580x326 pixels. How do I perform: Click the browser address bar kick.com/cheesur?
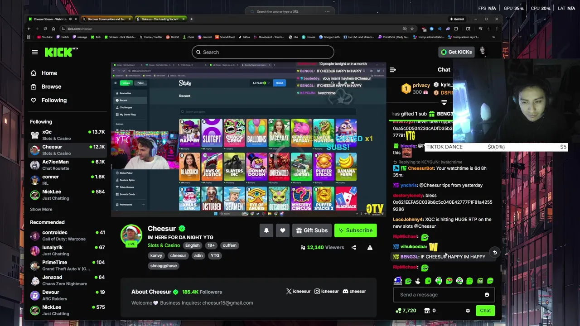point(231,29)
